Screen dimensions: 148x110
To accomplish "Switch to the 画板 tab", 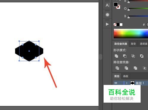I will [126, 76].
